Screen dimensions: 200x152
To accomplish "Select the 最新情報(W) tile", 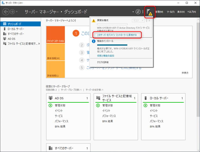I will 56,52.
